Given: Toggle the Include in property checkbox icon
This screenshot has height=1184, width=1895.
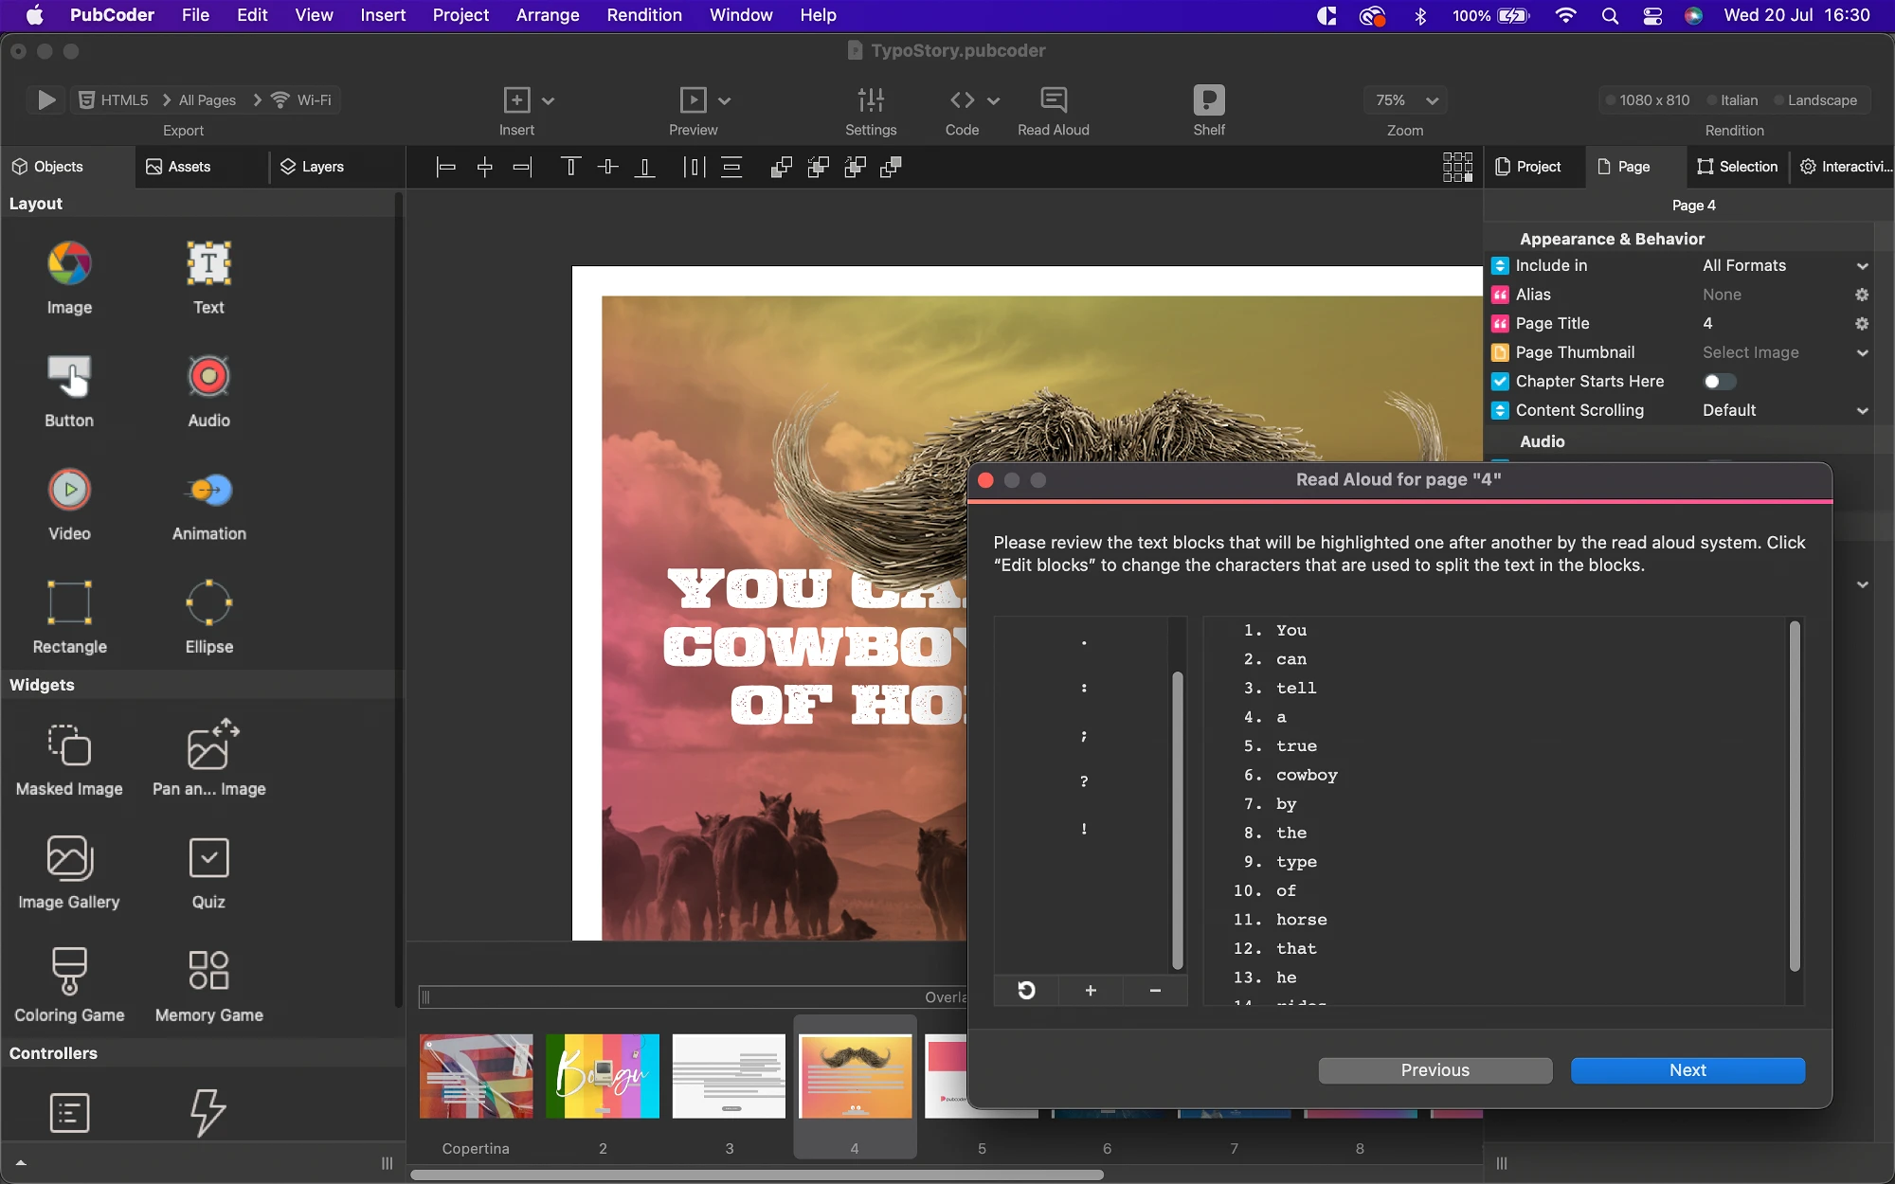Looking at the screenshot, I should coord(1500,266).
